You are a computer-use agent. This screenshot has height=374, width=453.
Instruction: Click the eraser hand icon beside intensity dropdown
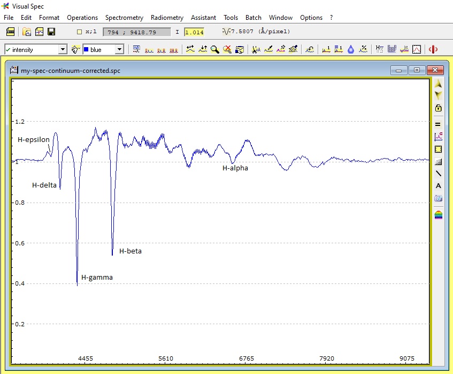[76, 49]
